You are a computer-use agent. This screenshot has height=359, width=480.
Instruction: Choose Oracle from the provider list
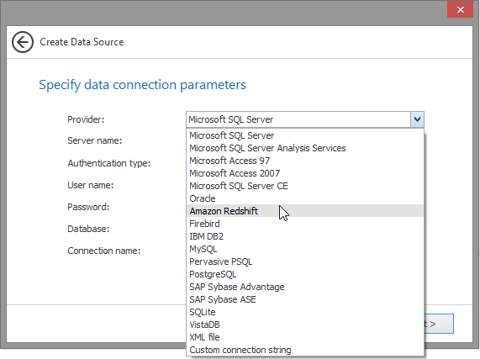pyautogui.click(x=305, y=198)
